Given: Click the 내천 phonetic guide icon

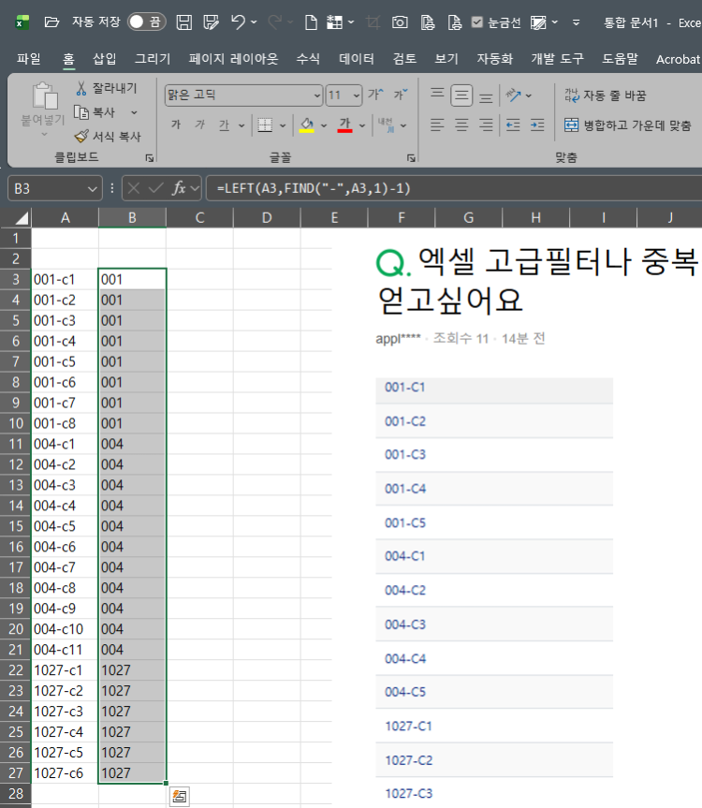Looking at the screenshot, I should point(386,125).
